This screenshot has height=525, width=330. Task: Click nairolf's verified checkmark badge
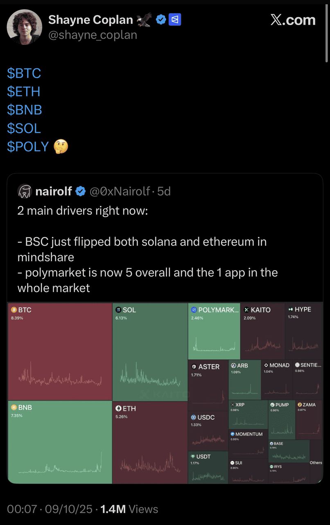tap(81, 191)
